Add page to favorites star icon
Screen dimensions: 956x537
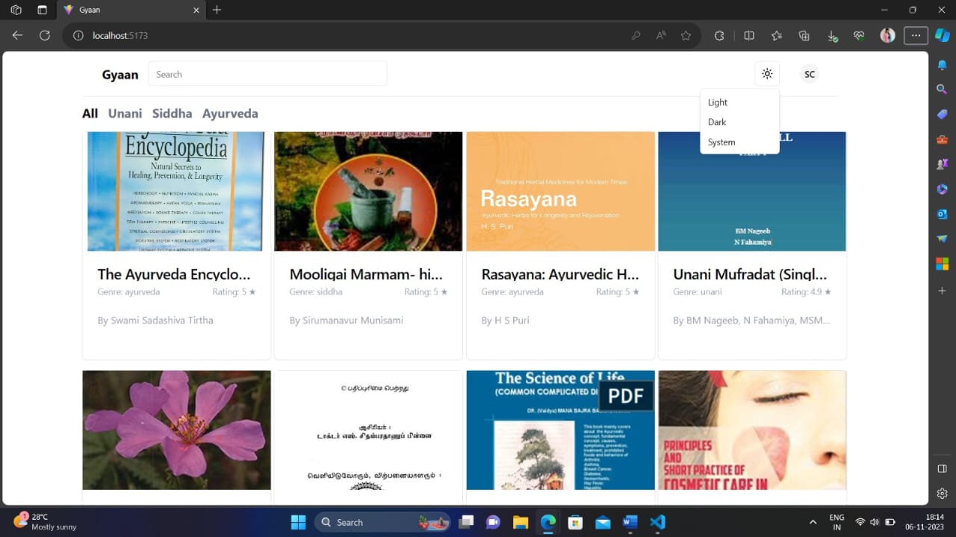click(x=686, y=35)
